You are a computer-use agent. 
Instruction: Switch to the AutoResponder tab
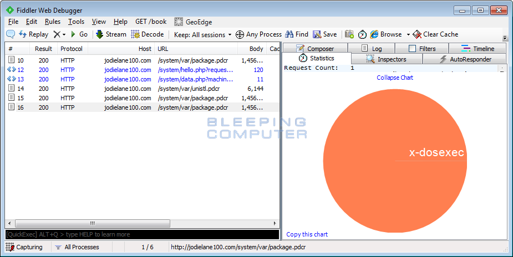click(x=465, y=59)
